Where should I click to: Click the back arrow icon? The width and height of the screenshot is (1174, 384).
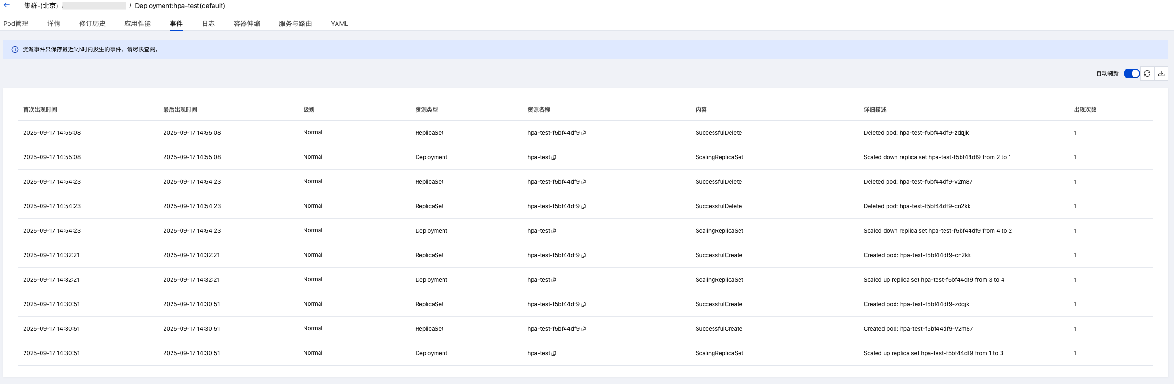pos(7,5)
